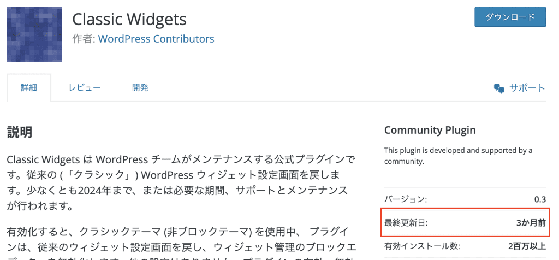Click the Community Plugin heading

430,130
